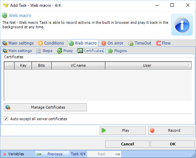Image resolution: width=196 pixels, height=158 pixels.
Task: Open the Web macro sub-tab Main settings
Action: (17, 51)
